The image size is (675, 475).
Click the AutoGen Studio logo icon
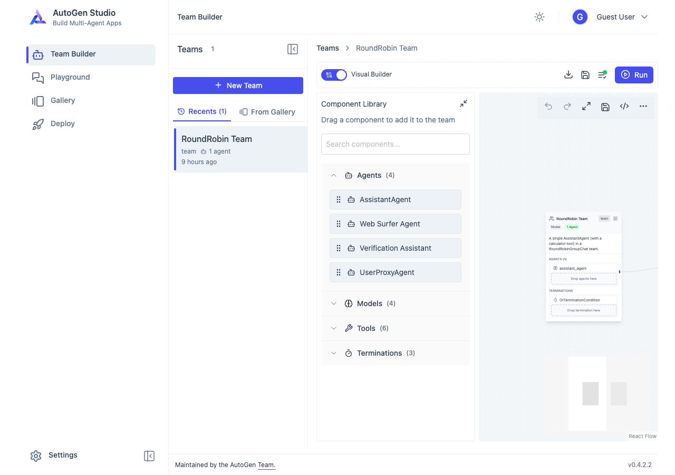tap(38, 17)
